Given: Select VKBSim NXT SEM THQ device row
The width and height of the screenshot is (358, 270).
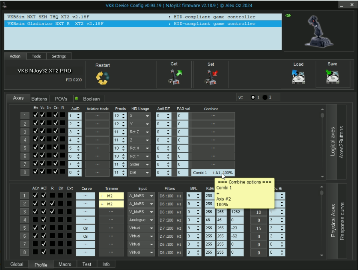Looking at the screenshot, I should 143,17.
